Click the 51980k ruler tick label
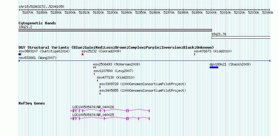This screenshot has height=136, width=279. [183, 12]
